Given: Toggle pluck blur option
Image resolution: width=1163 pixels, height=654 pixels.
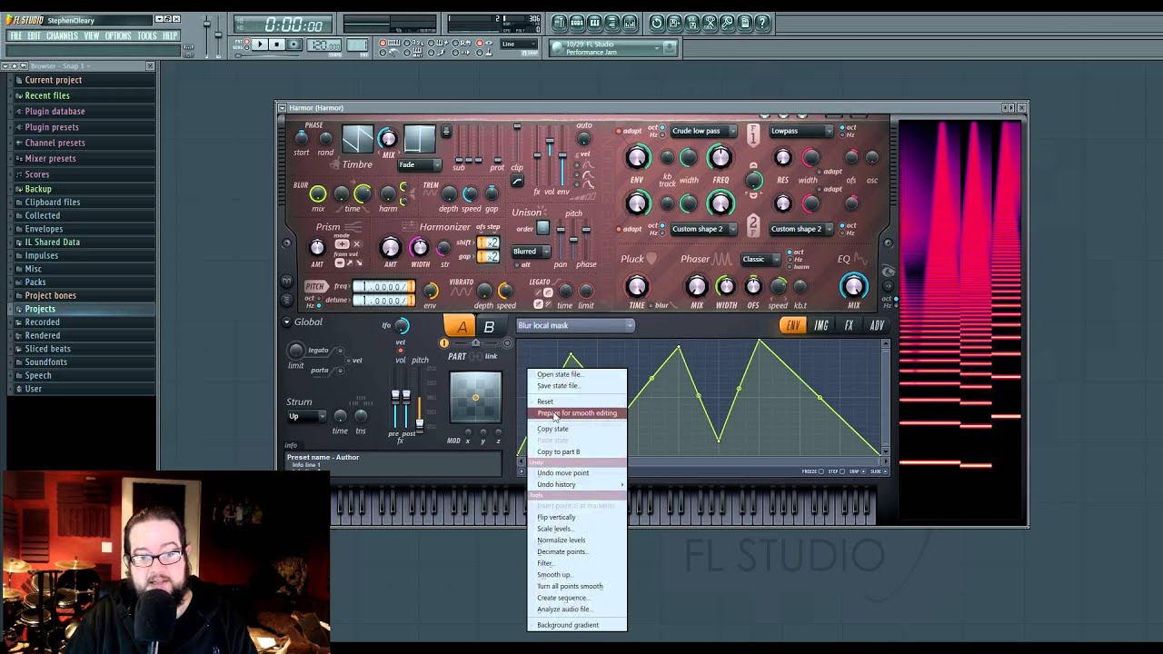Looking at the screenshot, I should pyautogui.click(x=651, y=305).
